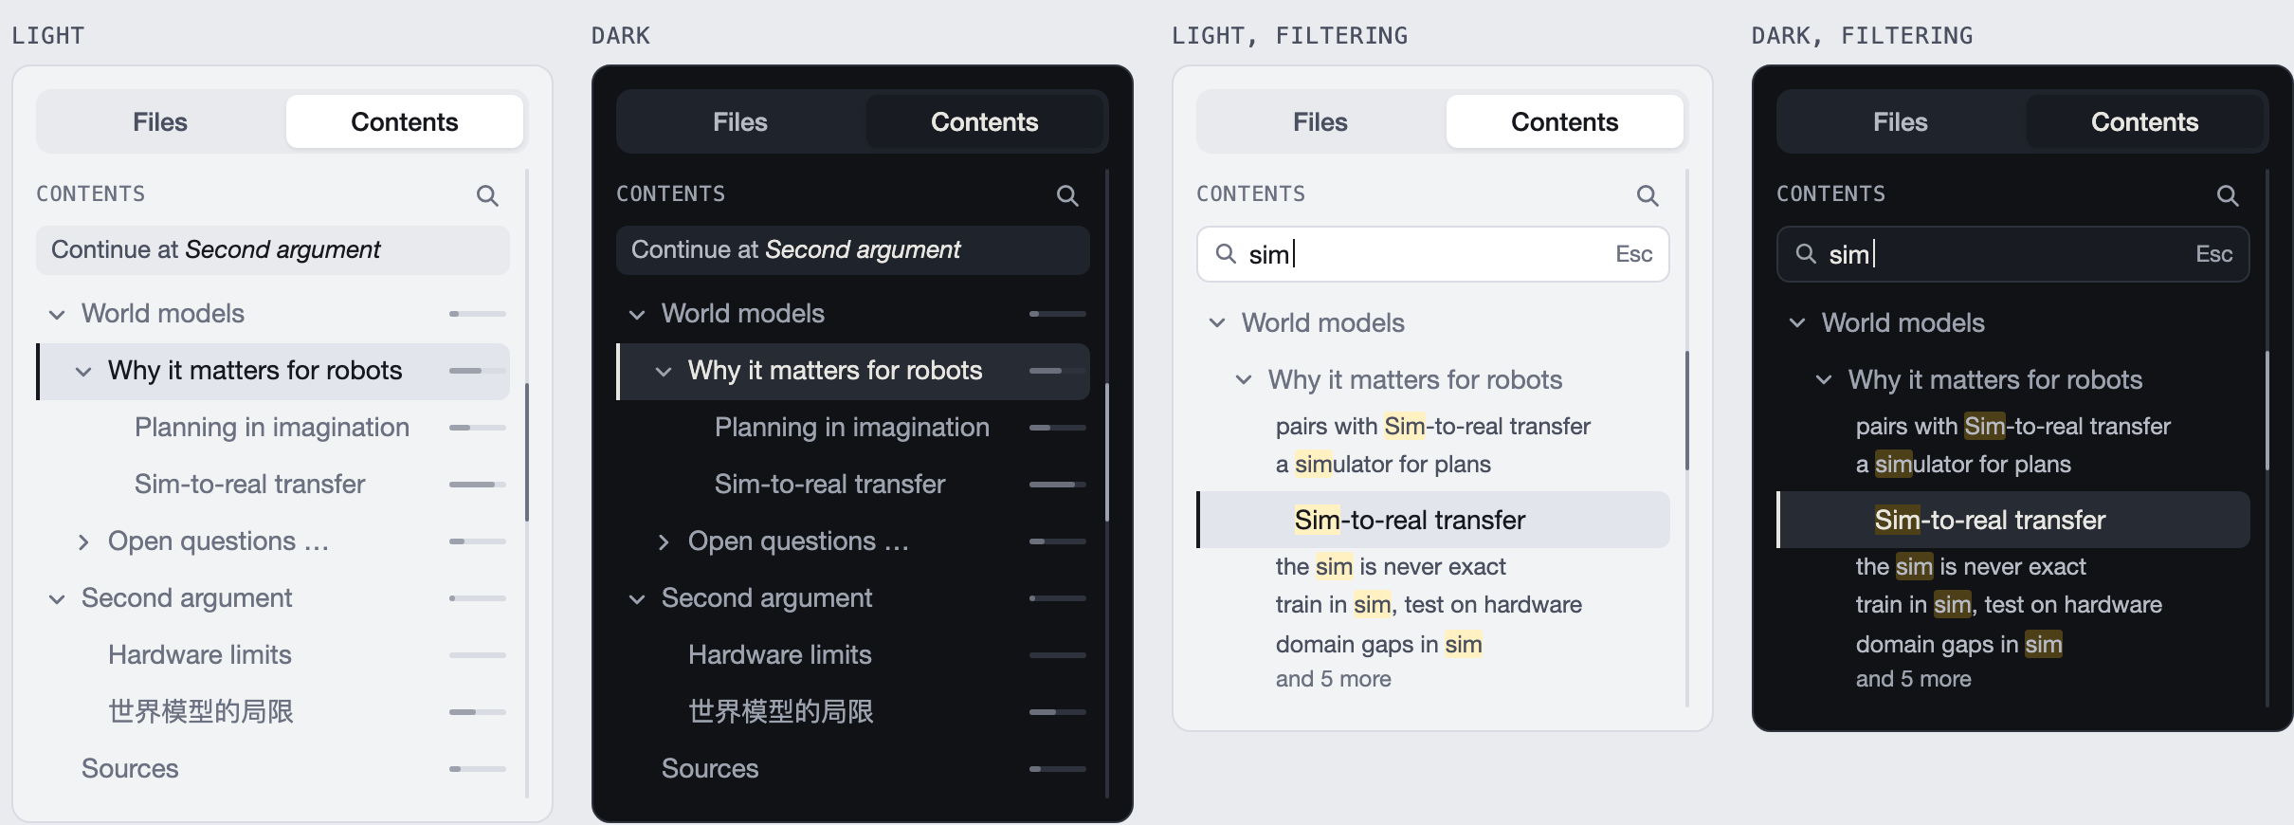Select Planning in imagination in LIGHT panel
Viewport: 2294px width, 825px height.
coord(273,428)
